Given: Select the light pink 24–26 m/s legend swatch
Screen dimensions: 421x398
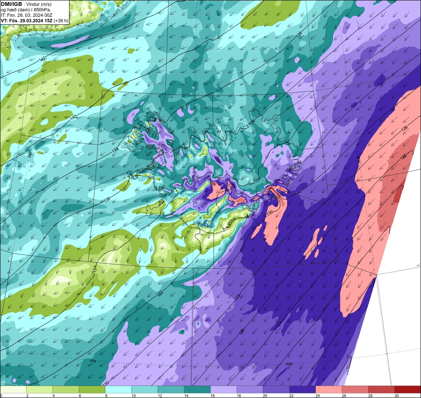Looking at the screenshot, I should (x=329, y=390).
